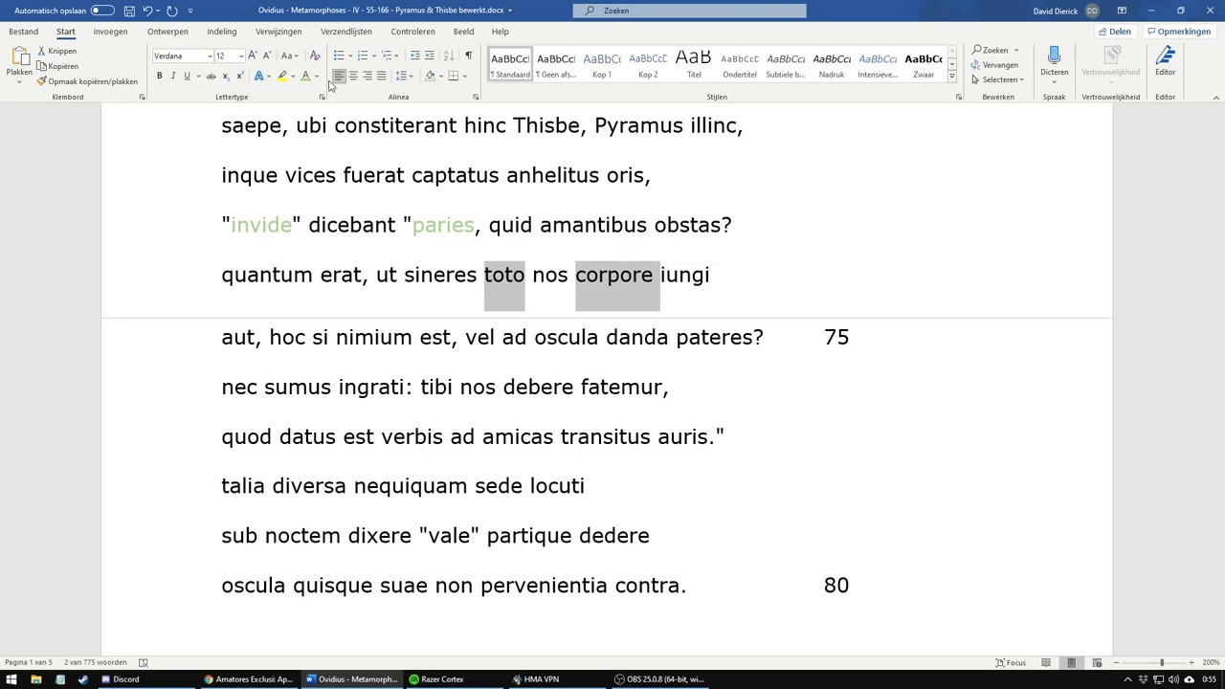Open Alinea dialog launcher
Screen dimensions: 1225x689
(x=476, y=97)
